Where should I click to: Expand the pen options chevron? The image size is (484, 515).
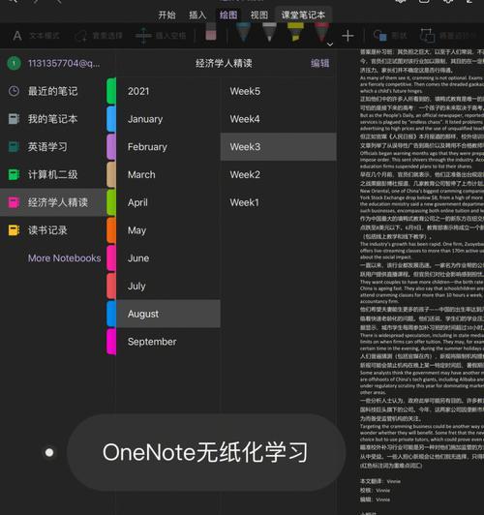click(330, 44)
